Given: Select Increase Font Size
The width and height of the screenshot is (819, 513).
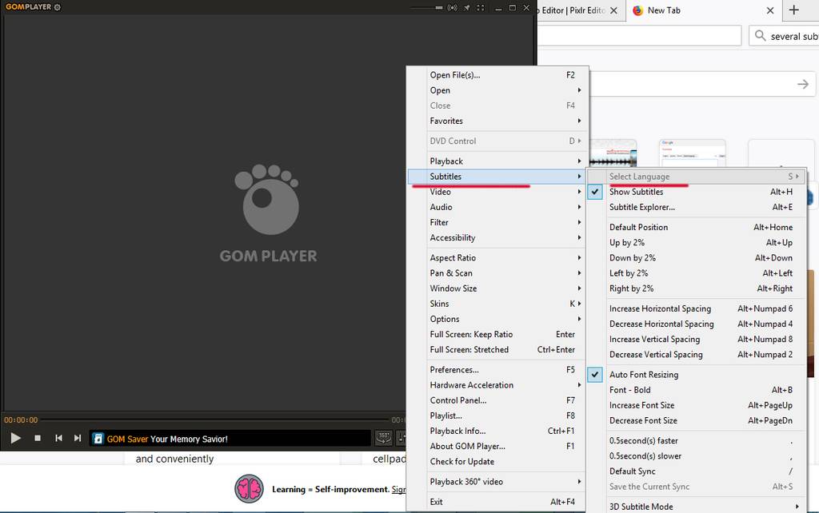Looking at the screenshot, I should 697,405.
